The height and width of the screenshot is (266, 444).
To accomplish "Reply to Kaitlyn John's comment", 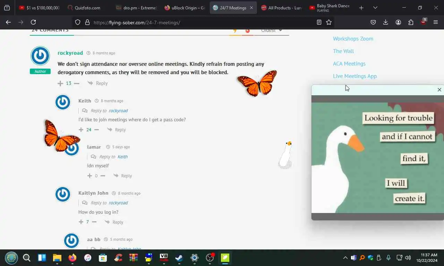I will pyautogui.click(x=114, y=222).
